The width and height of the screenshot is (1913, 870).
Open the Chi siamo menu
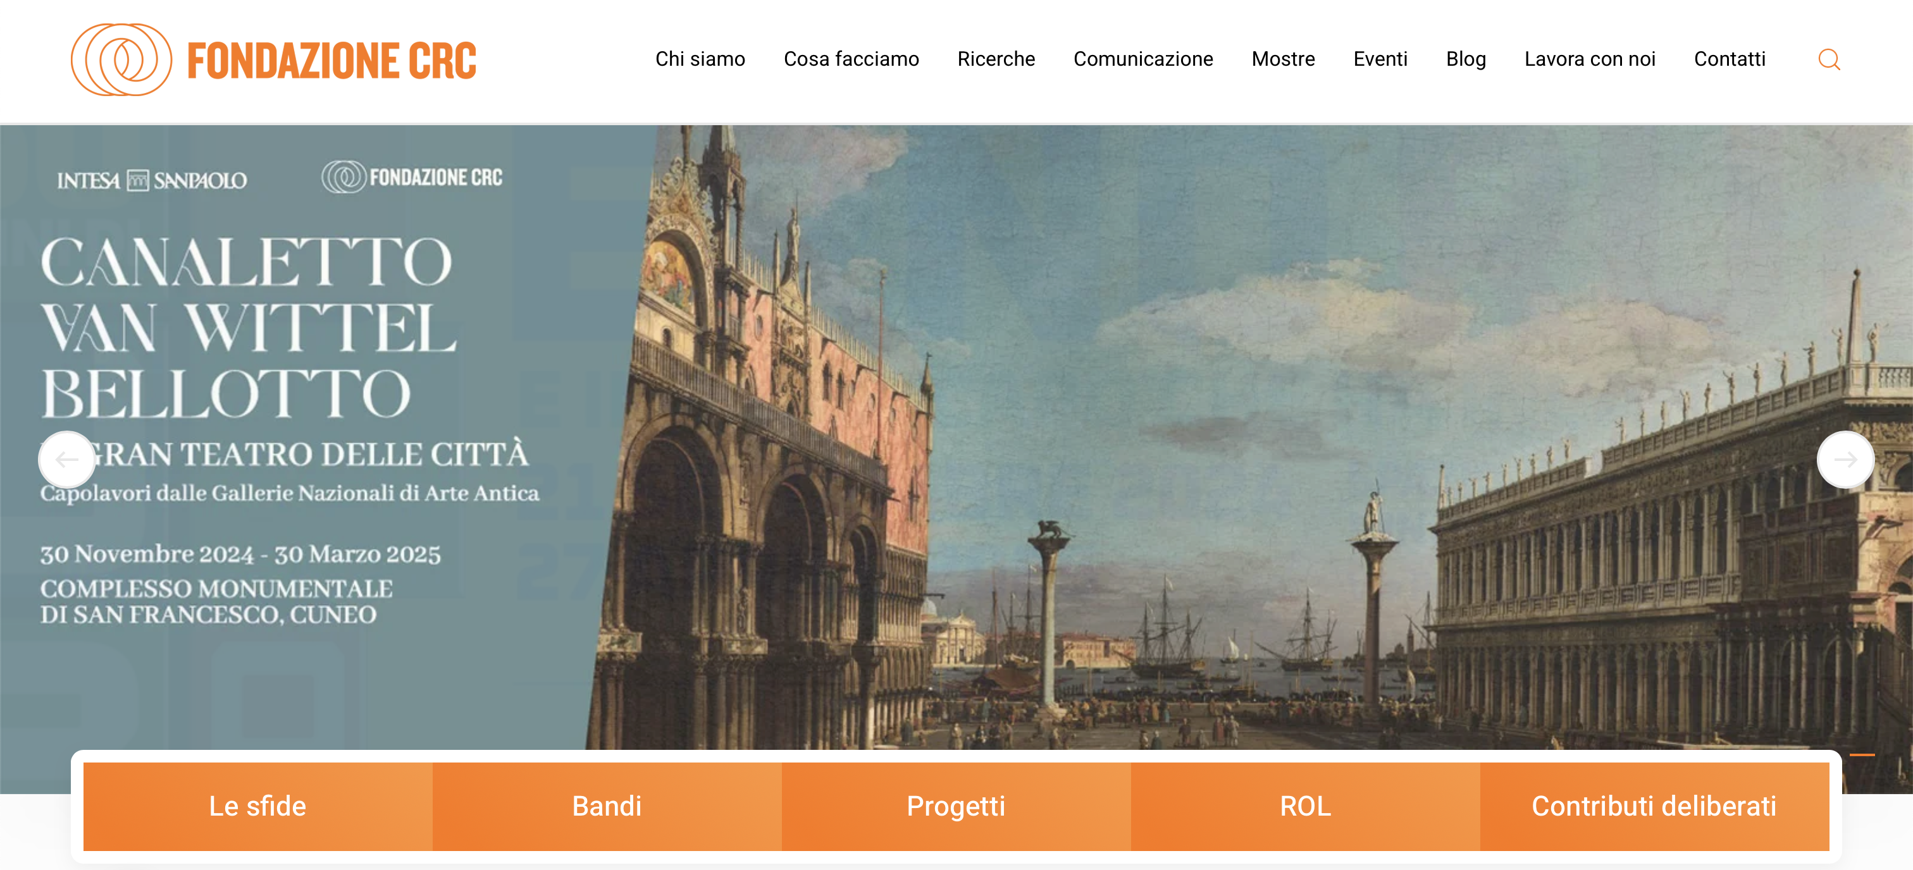pyautogui.click(x=700, y=59)
